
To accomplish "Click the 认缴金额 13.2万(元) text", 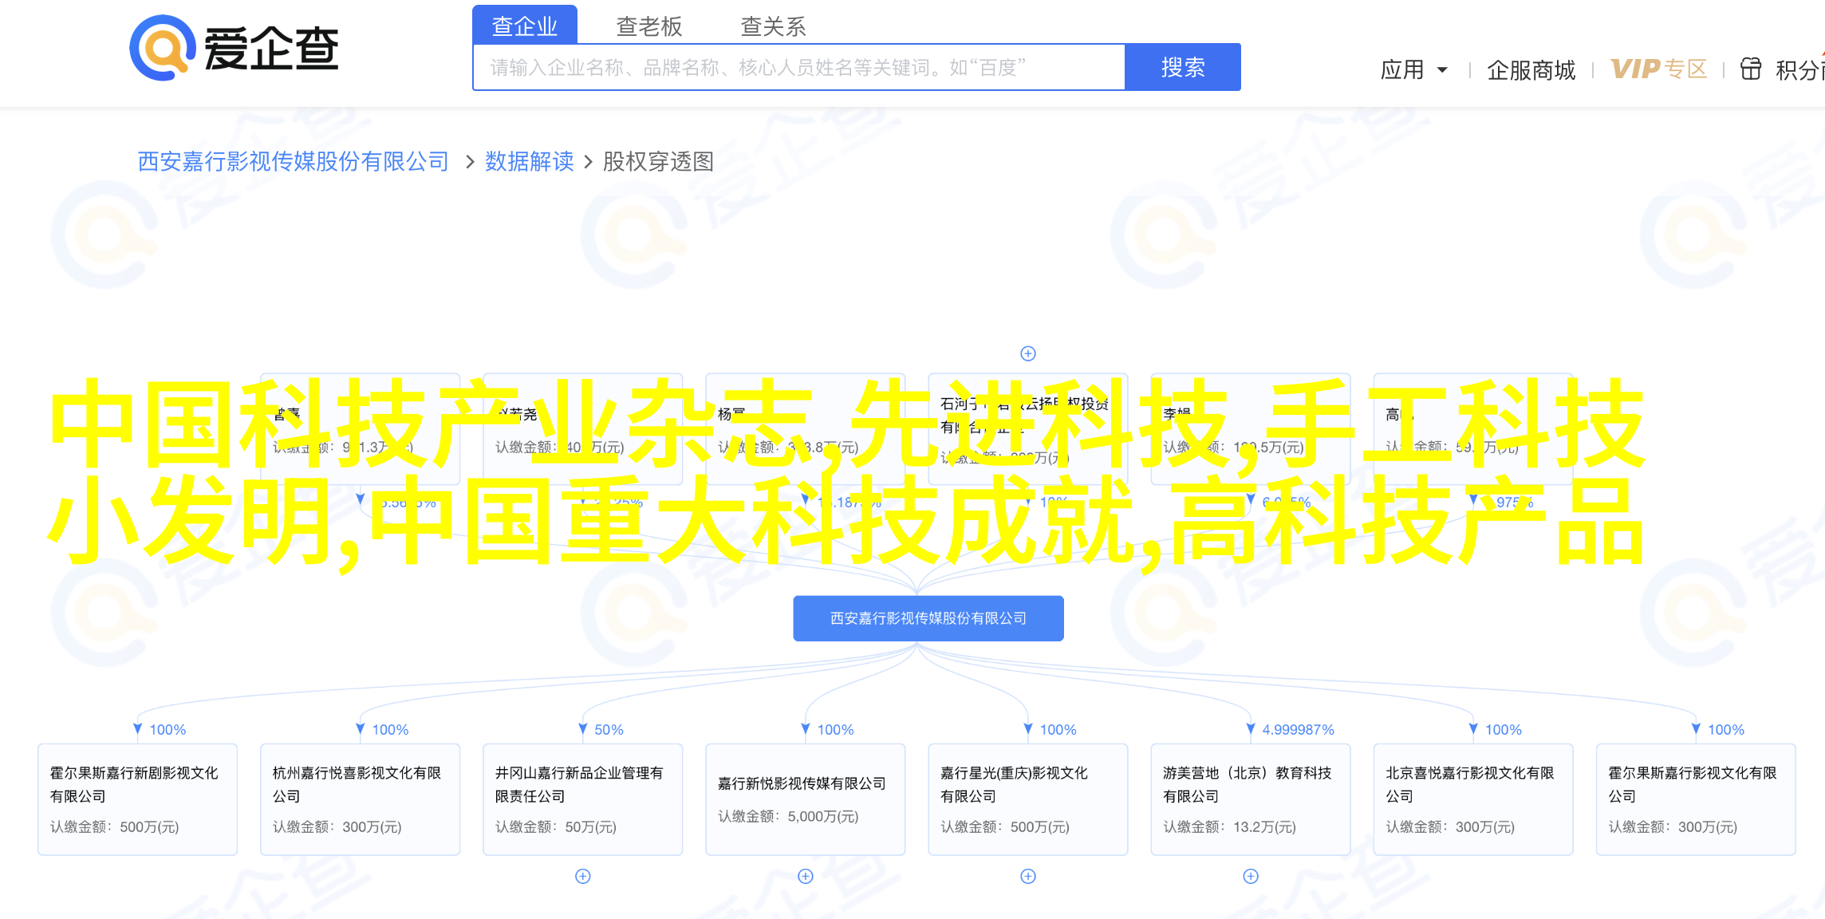I will (1229, 827).
